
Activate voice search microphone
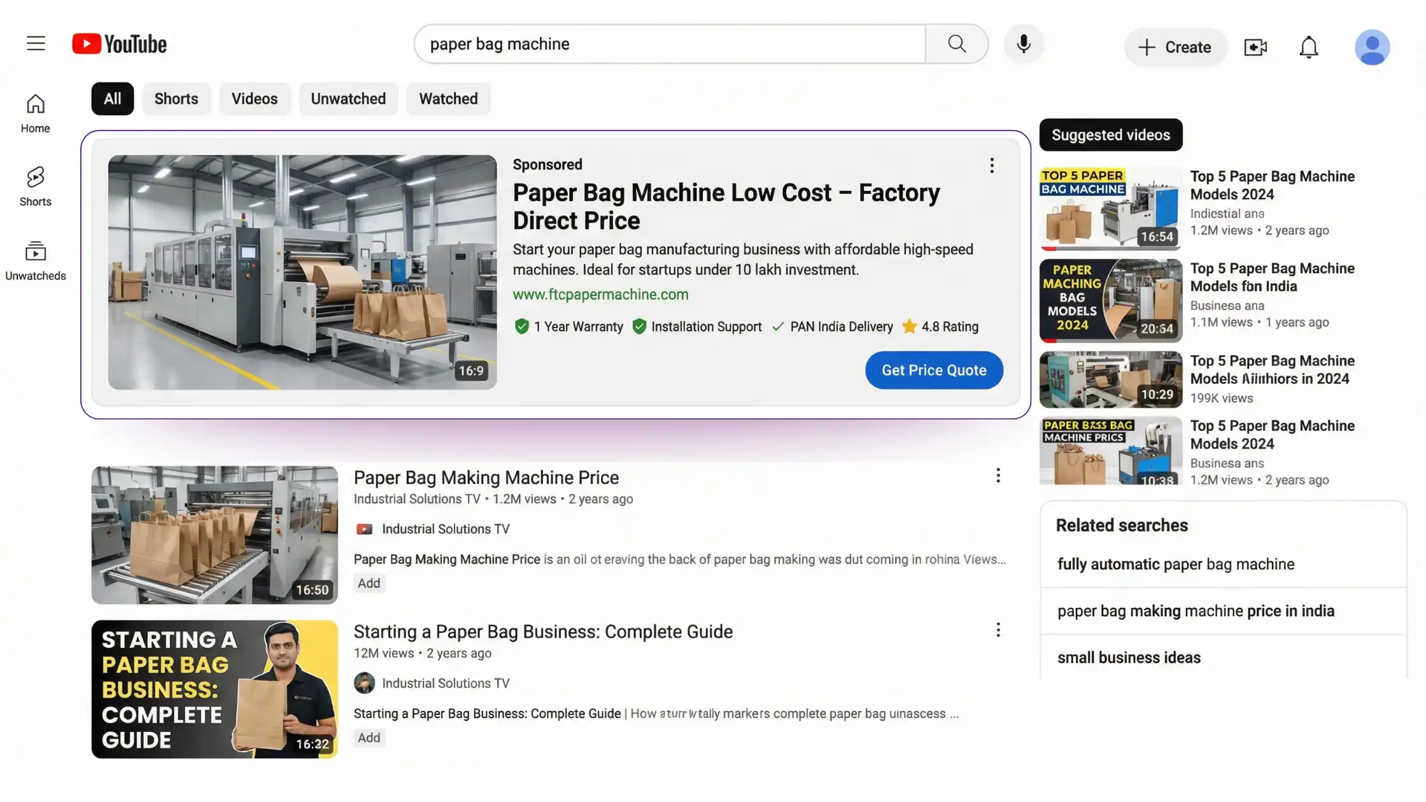click(x=1024, y=44)
